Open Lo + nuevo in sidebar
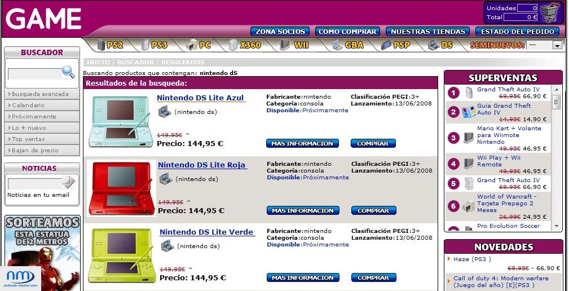 click(42, 127)
